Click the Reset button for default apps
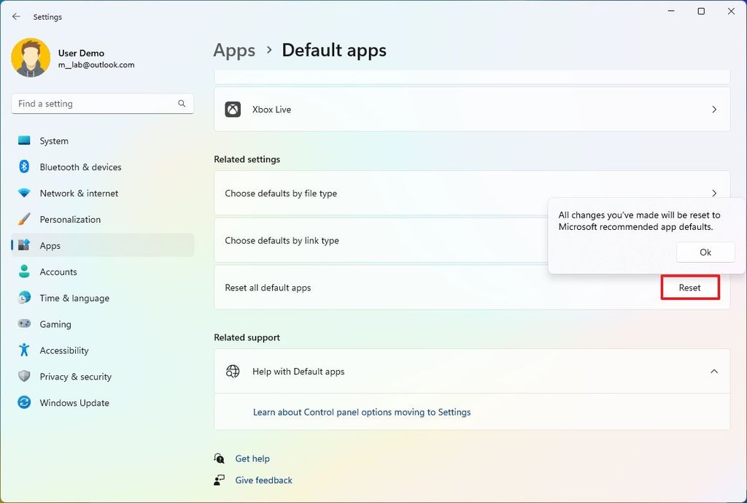This screenshot has width=747, height=503. tap(689, 288)
